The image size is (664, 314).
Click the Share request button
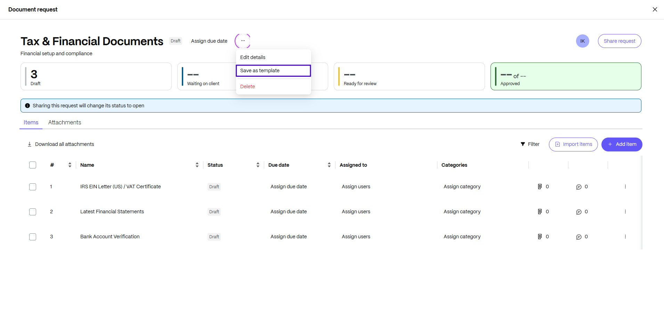coord(619,41)
